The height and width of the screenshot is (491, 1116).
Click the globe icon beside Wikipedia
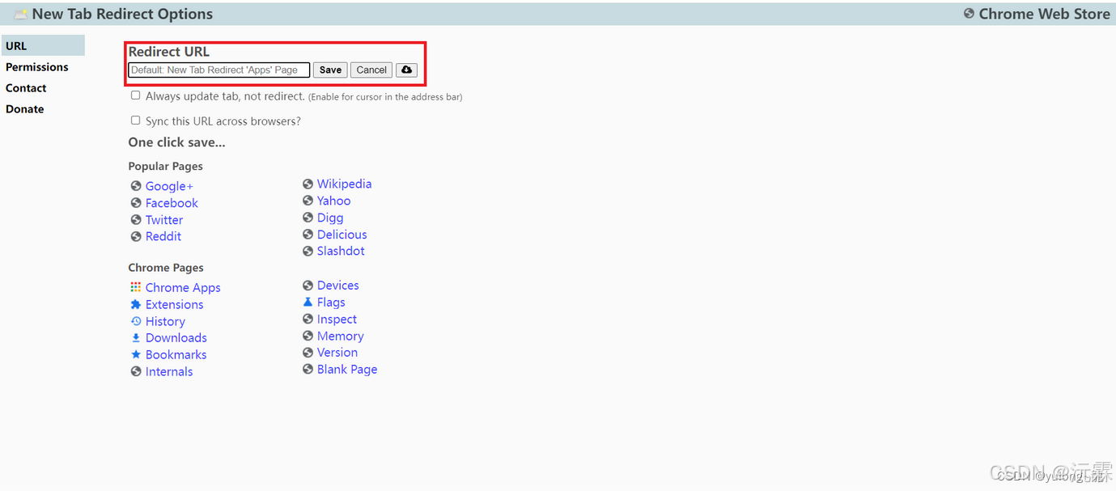click(308, 184)
